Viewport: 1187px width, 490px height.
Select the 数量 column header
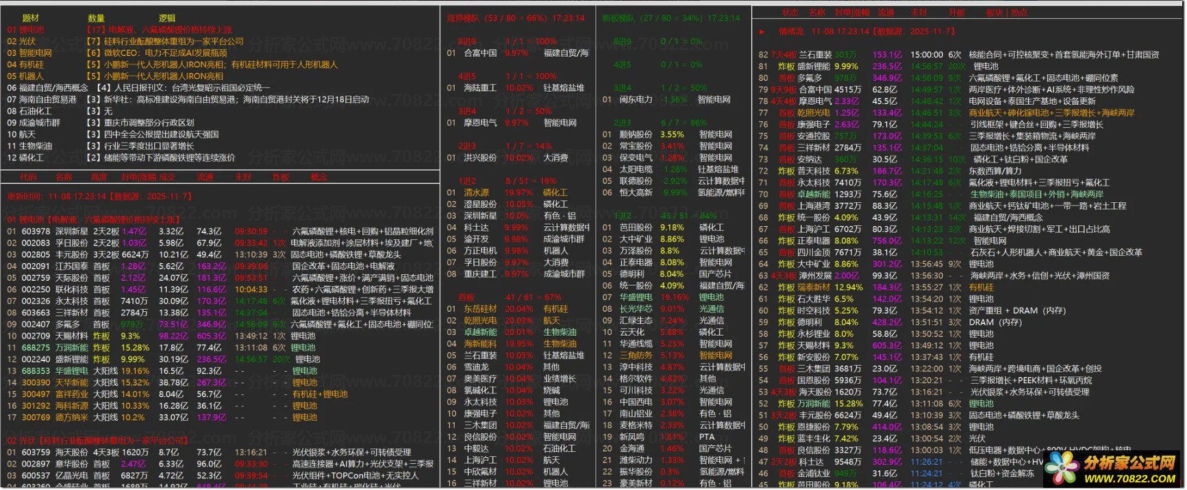pos(97,19)
